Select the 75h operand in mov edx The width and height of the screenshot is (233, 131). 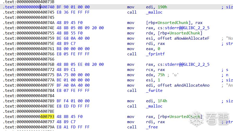point(161,75)
